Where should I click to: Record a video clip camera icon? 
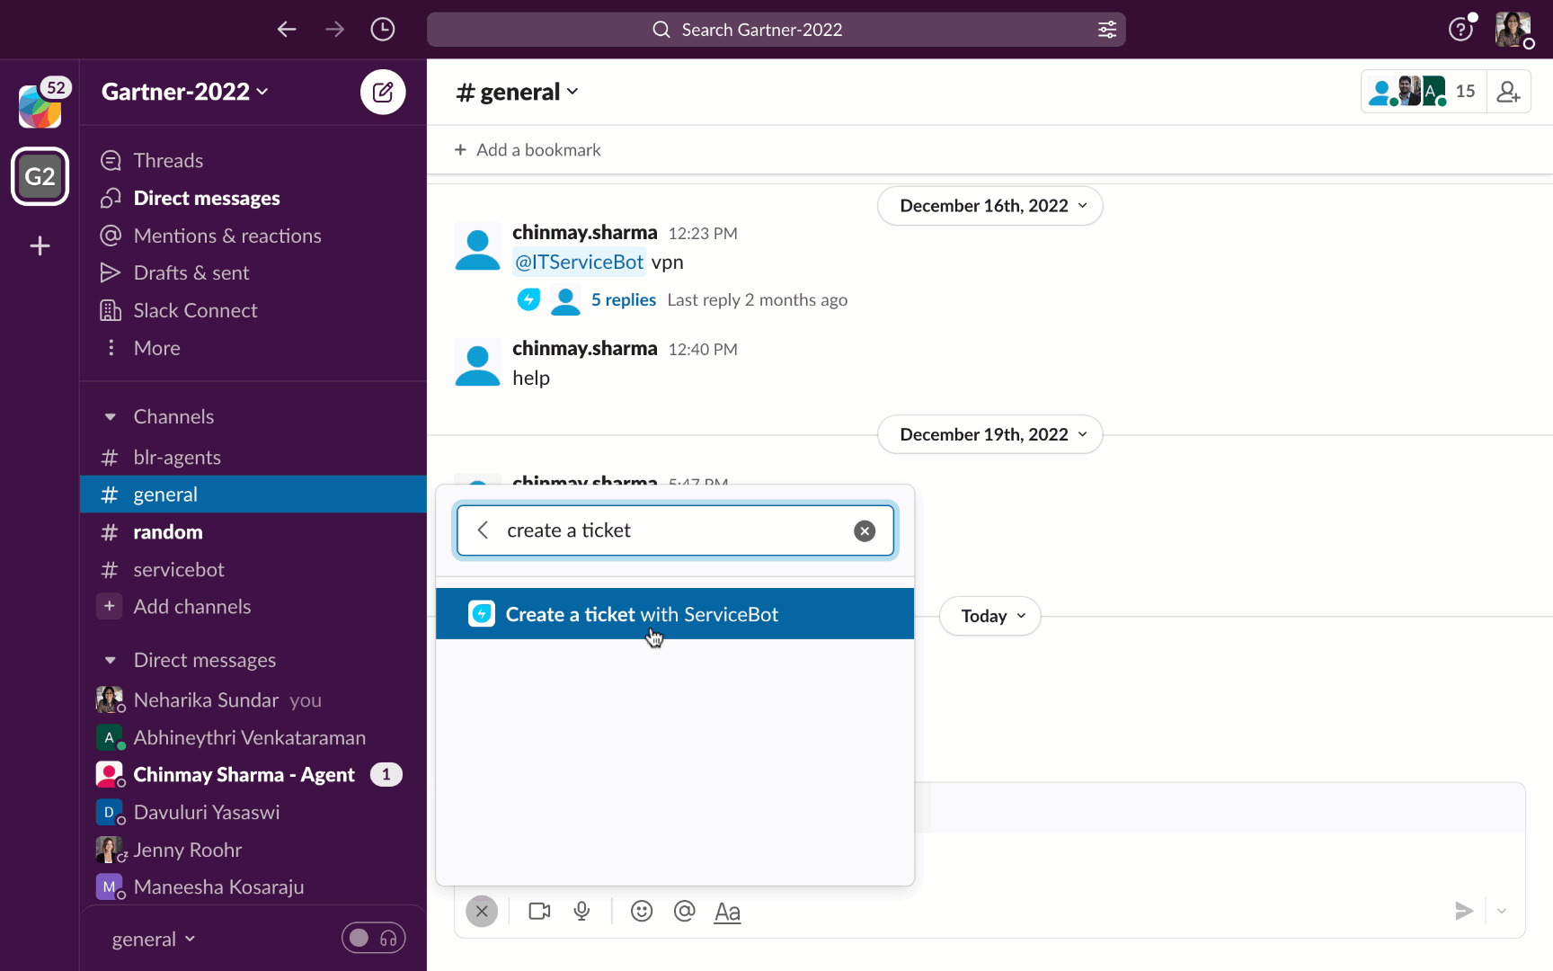pos(540,912)
